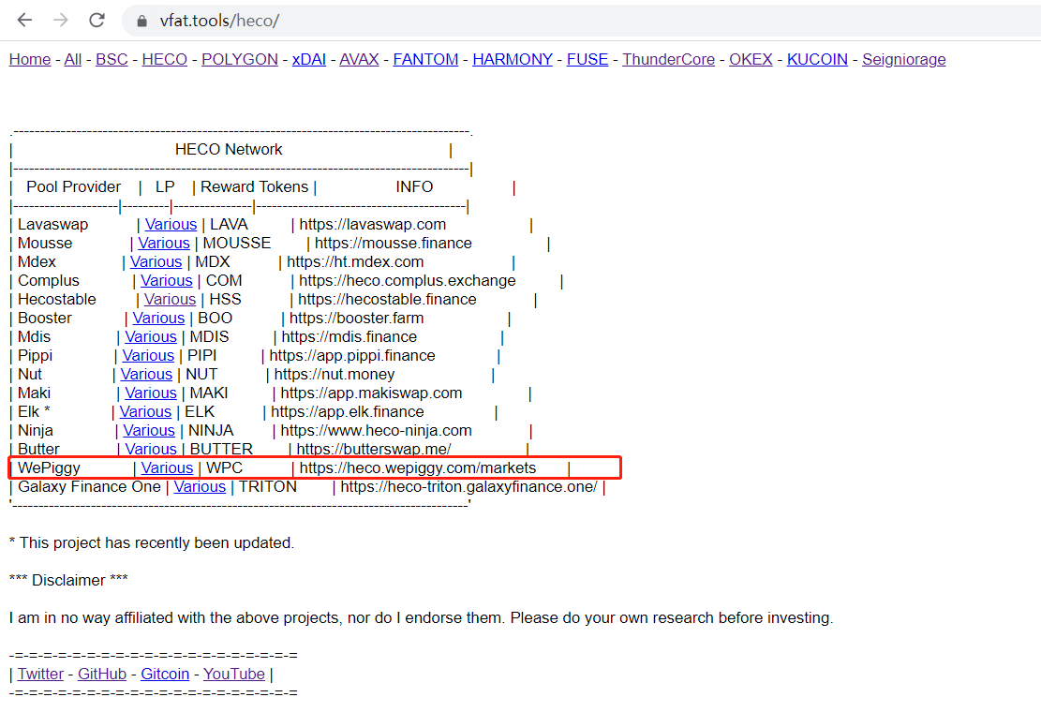Image resolution: width=1041 pixels, height=727 pixels.
Task: Click the padlock site info icon
Action: [x=141, y=21]
